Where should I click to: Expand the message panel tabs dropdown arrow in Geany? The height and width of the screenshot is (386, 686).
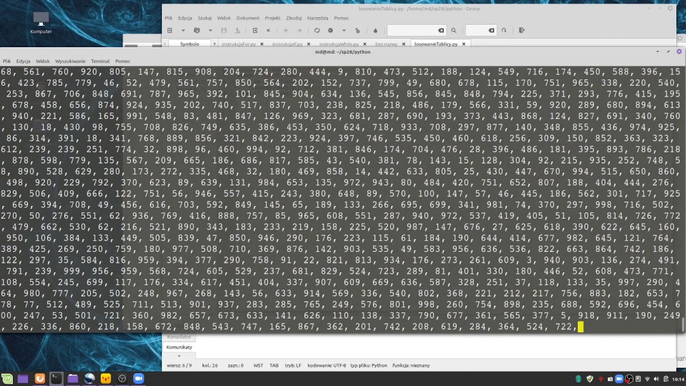tap(179, 356)
